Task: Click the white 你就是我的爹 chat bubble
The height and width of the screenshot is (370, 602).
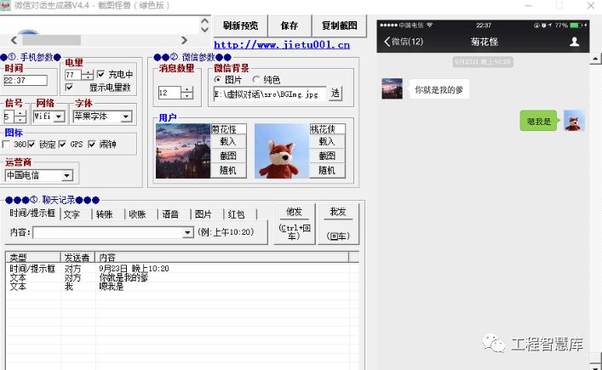Action: [439, 89]
